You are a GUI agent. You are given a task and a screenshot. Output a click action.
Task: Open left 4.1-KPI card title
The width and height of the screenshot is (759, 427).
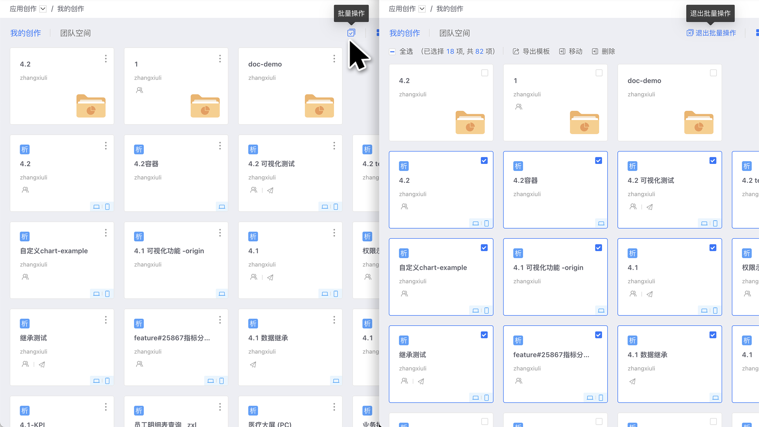coord(32,424)
